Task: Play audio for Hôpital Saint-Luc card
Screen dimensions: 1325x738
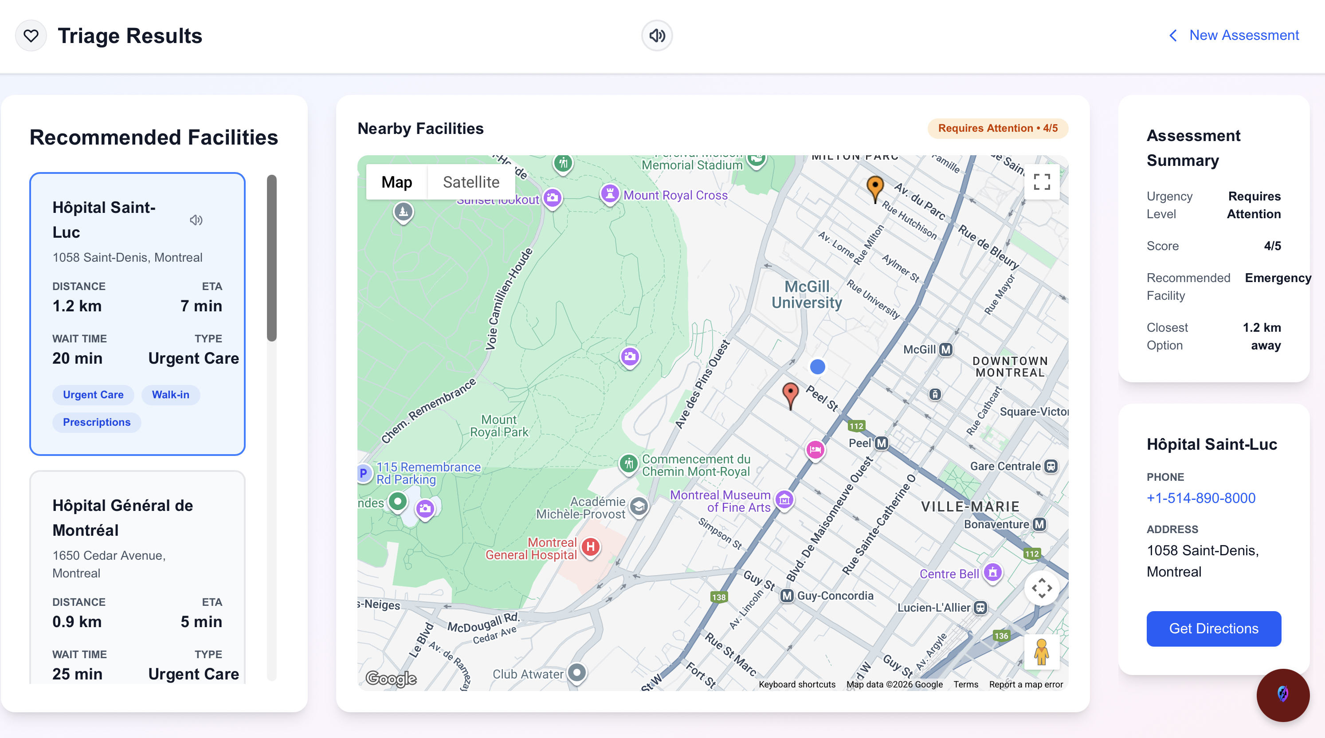Action: tap(196, 220)
